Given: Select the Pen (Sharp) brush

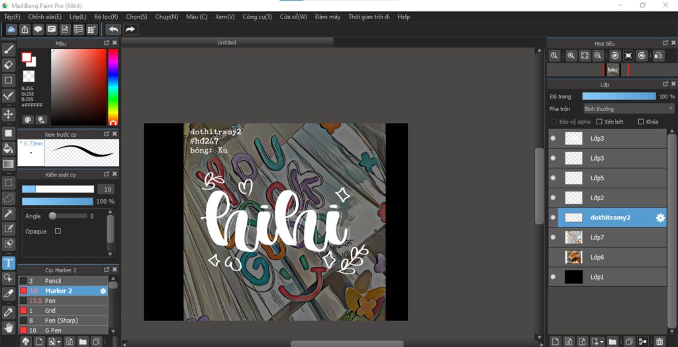Looking at the screenshot, I should tap(63, 321).
